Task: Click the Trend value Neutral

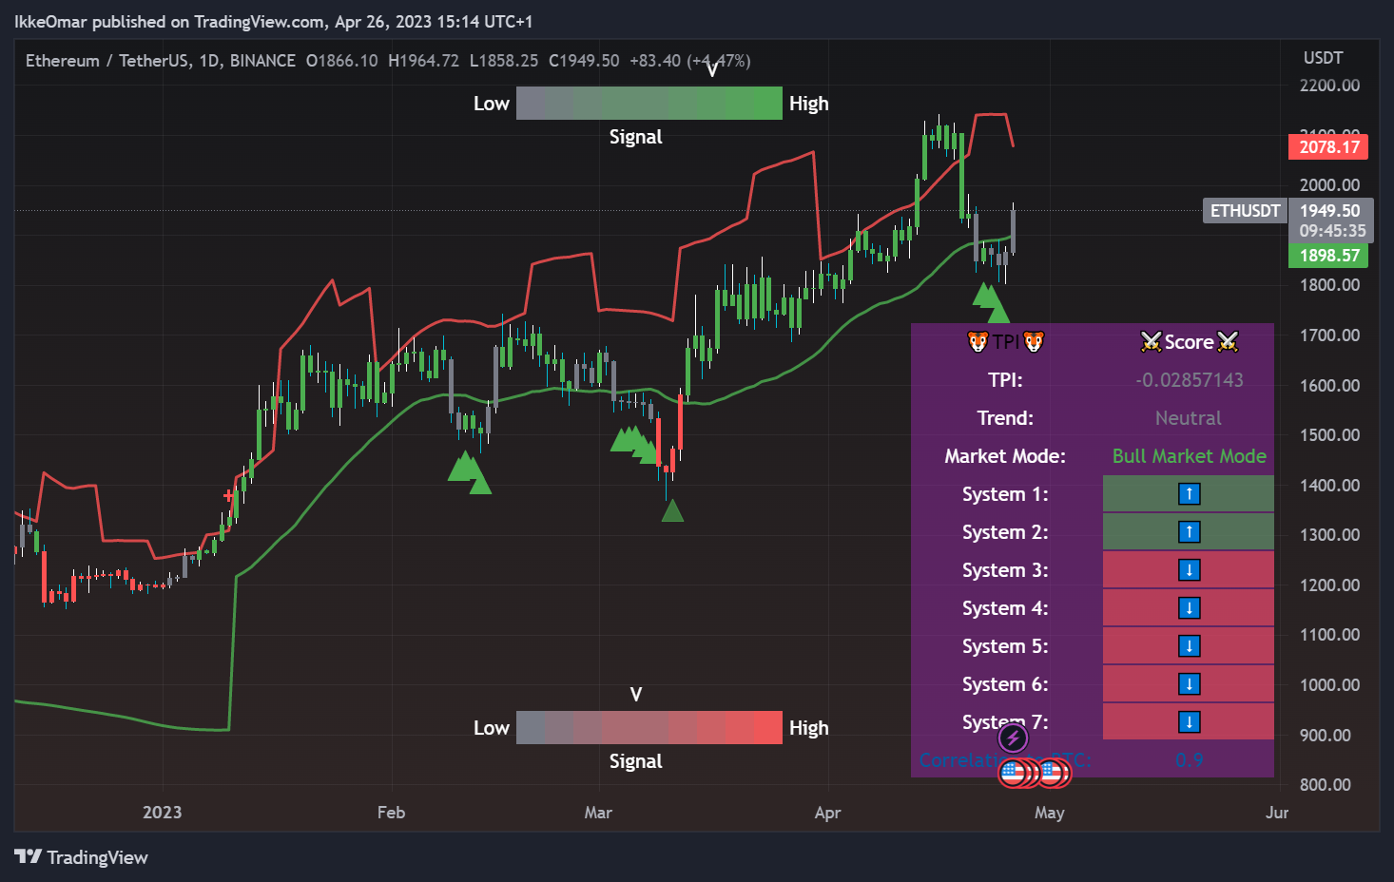Action: (1189, 417)
